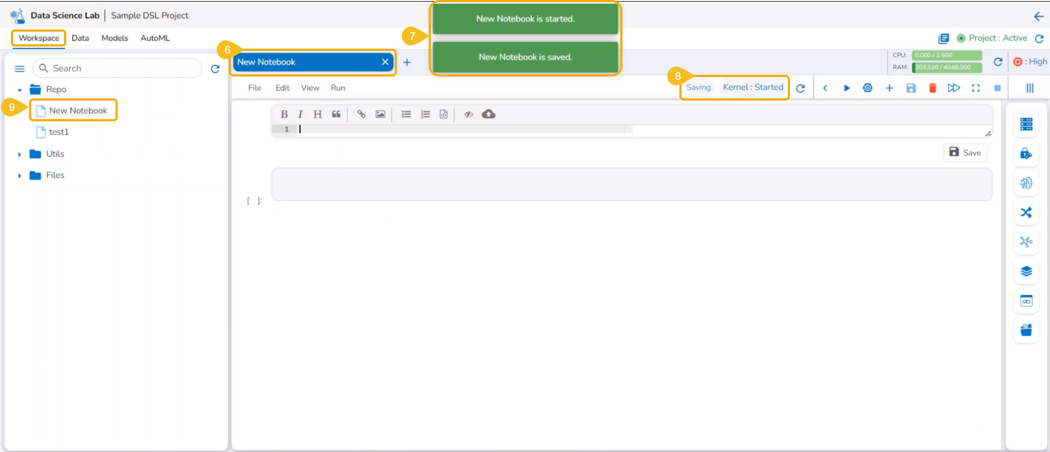Expand the Files folder

click(20, 176)
